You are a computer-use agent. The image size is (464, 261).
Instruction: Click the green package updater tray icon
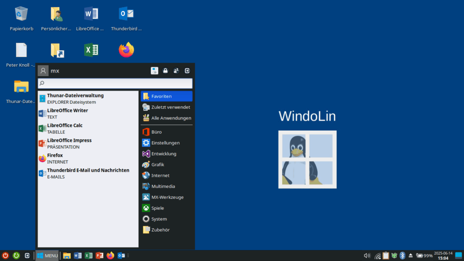394,256
